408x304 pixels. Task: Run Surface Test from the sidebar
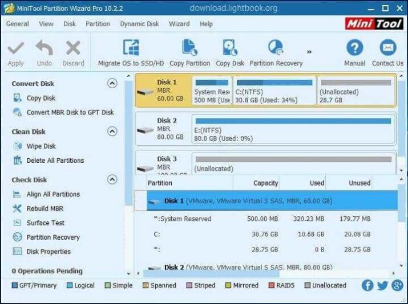[45, 223]
